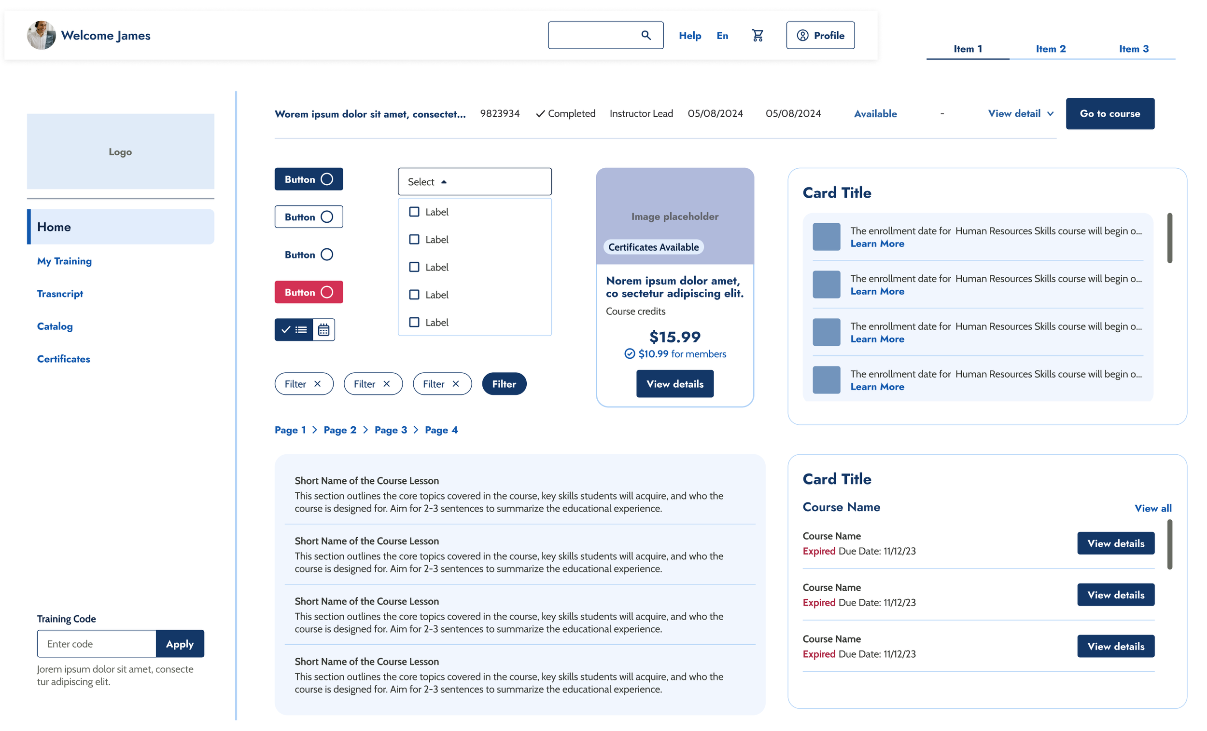Screen dimensions: 1207x731
Task: Remove the first Filter chip via X
Action: click(317, 384)
